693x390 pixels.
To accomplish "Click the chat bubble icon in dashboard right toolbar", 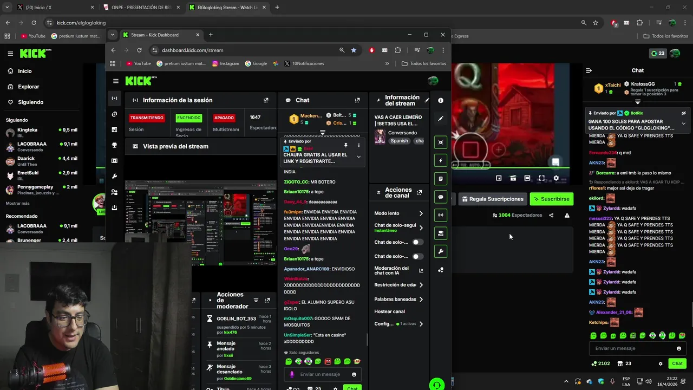I will point(441,197).
